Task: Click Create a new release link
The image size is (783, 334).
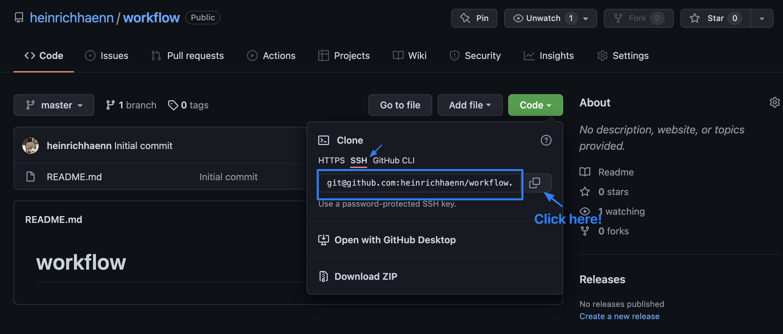Action: coord(619,316)
